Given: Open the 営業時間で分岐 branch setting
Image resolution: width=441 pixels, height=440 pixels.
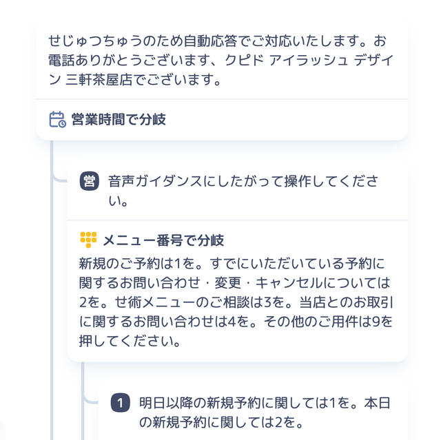Looking at the screenshot, I should coord(119,119).
